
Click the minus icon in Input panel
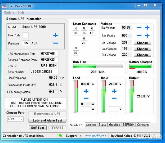click(114, 98)
